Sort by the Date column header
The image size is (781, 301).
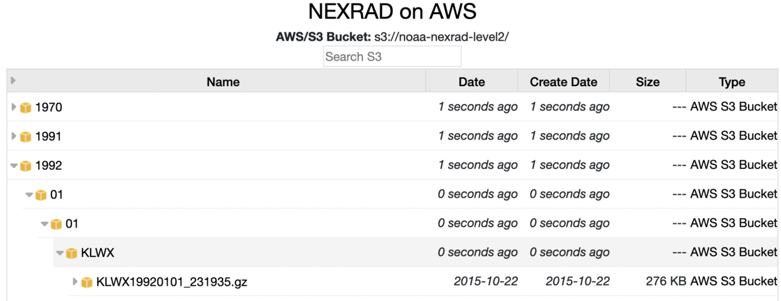click(x=472, y=82)
